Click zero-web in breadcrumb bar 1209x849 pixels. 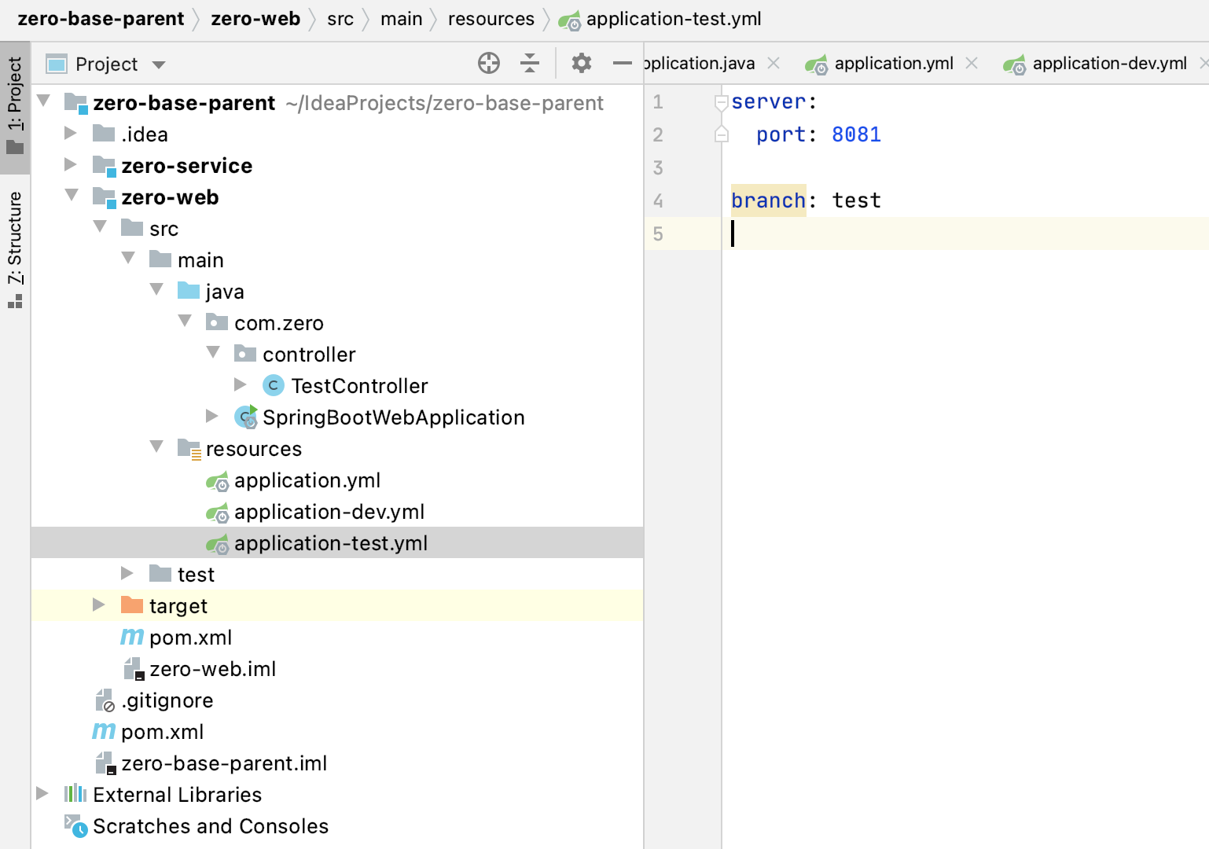click(255, 19)
